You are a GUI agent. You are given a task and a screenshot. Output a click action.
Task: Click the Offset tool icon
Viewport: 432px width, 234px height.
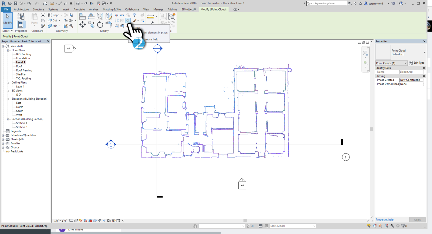91,16
